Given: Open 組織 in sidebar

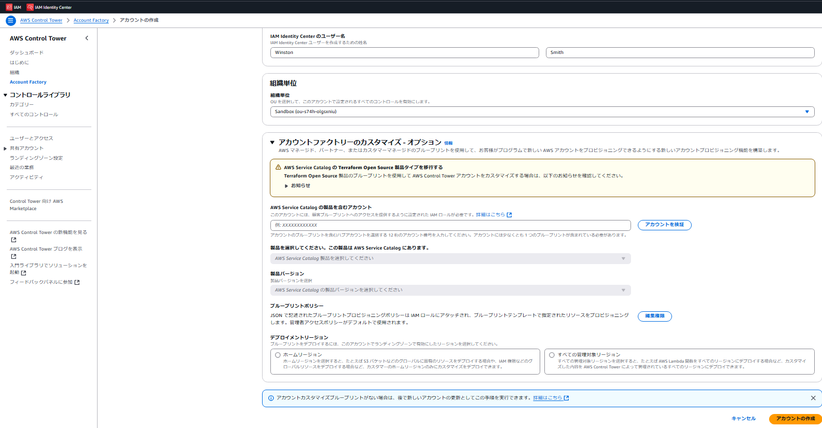Looking at the screenshot, I should (x=15, y=72).
